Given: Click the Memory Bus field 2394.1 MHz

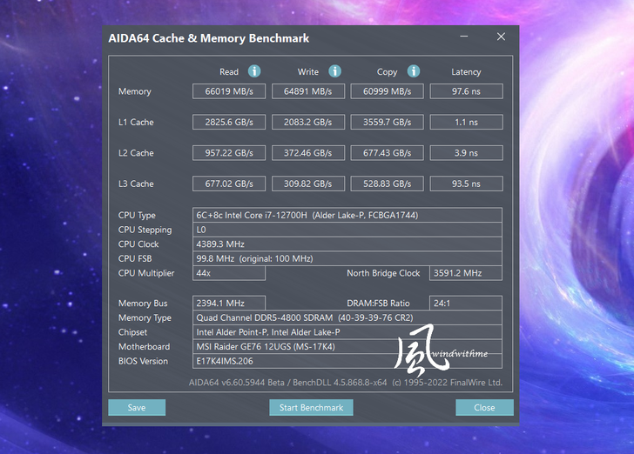Looking at the screenshot, I should coord(229,303).
